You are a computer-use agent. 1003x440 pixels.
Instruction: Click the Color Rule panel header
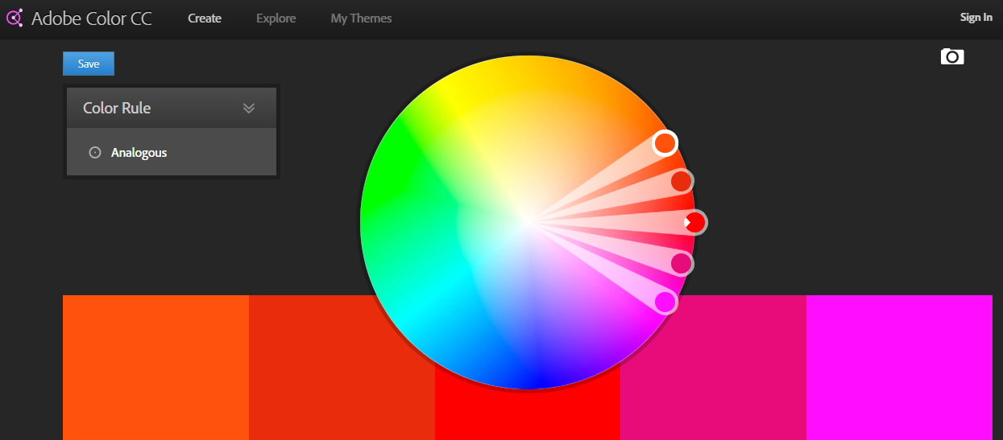coord(172,108)
